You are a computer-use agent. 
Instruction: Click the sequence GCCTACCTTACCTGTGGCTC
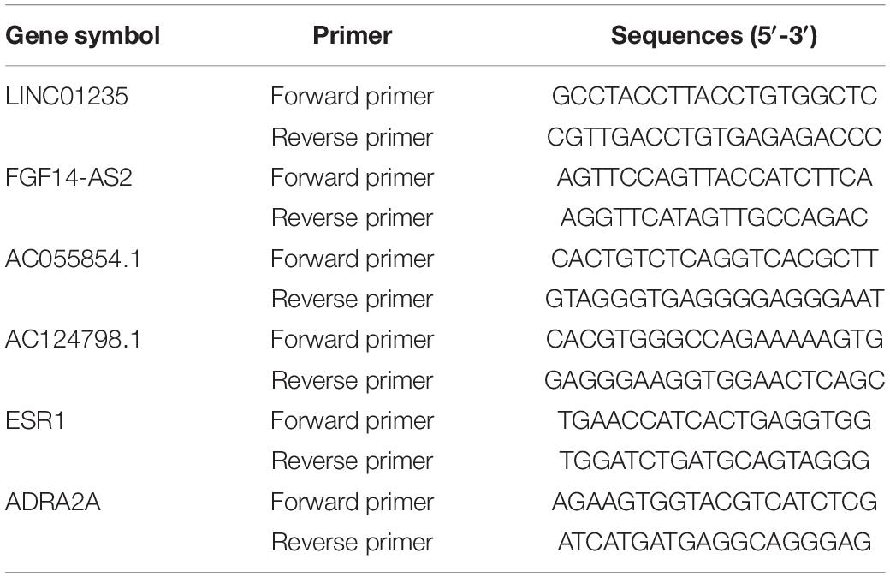715,96
